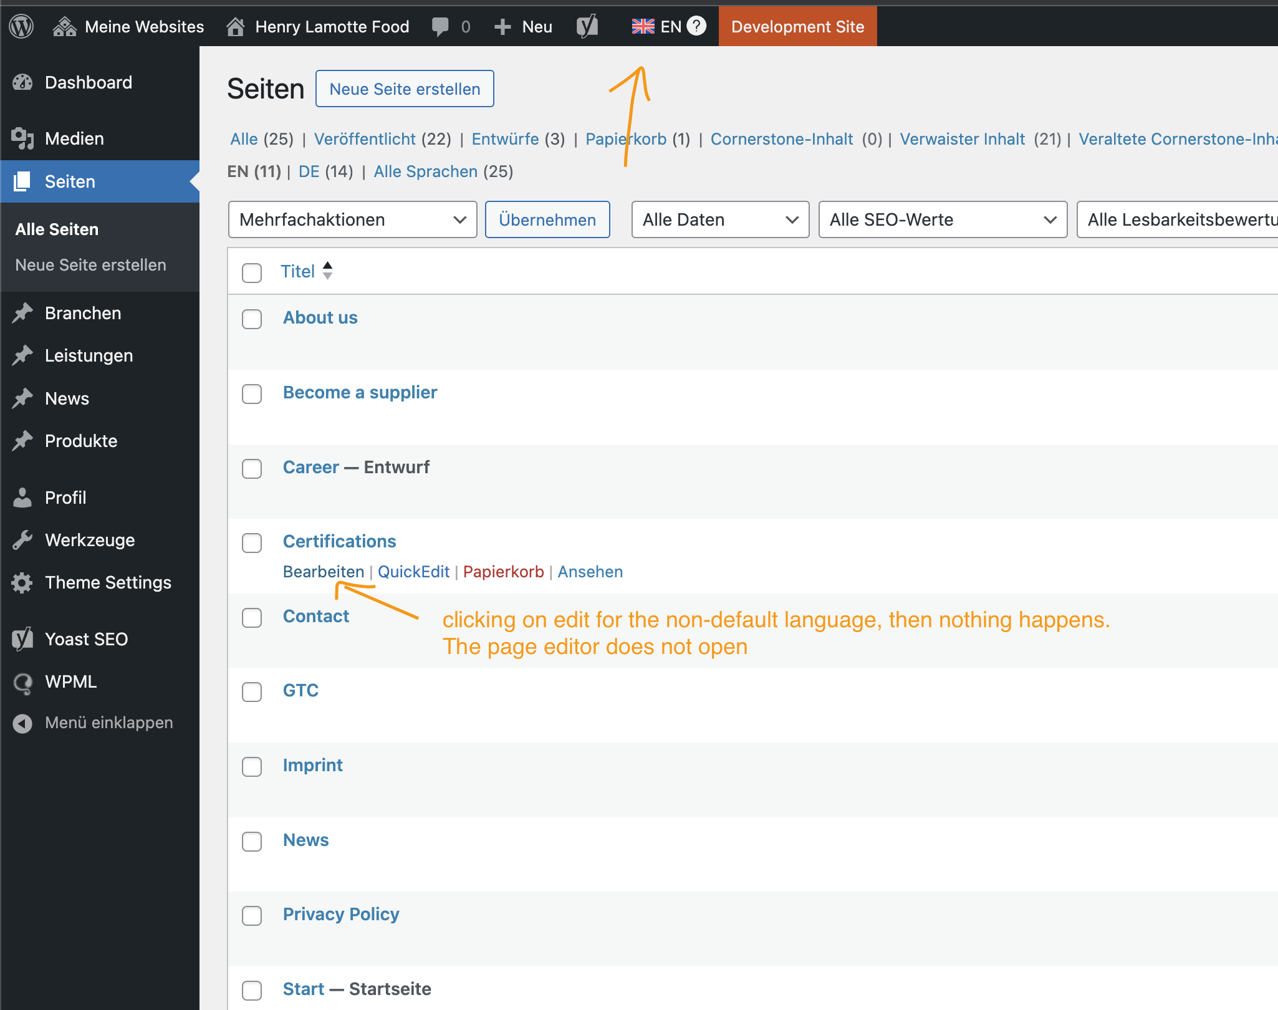Tick the Certifications row checkbox

tap(252, 542)
